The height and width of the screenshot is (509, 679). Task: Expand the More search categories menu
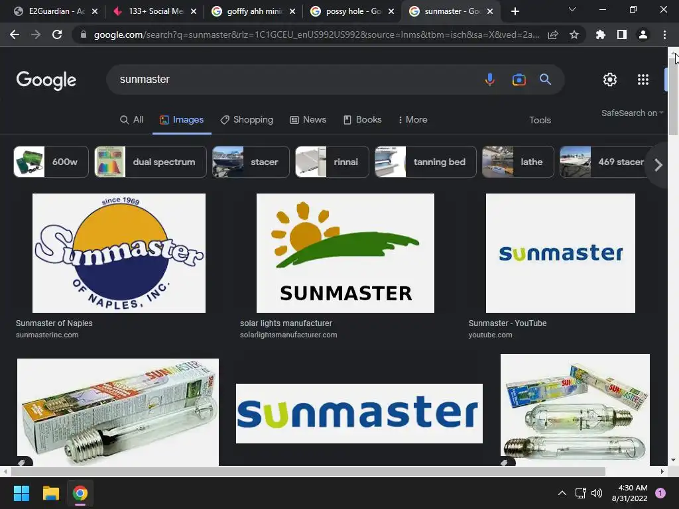click(412, 119)
